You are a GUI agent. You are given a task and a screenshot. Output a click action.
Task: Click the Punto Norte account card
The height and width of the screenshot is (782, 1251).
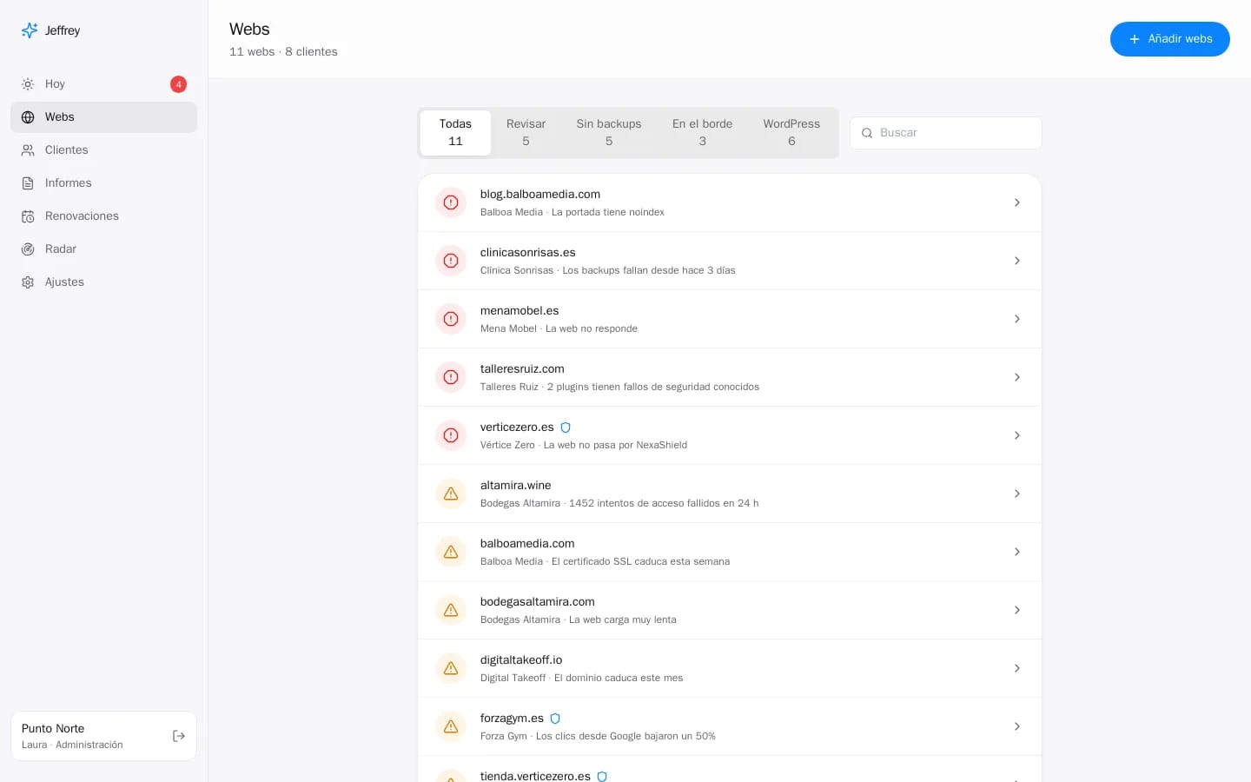pos(103,736)
